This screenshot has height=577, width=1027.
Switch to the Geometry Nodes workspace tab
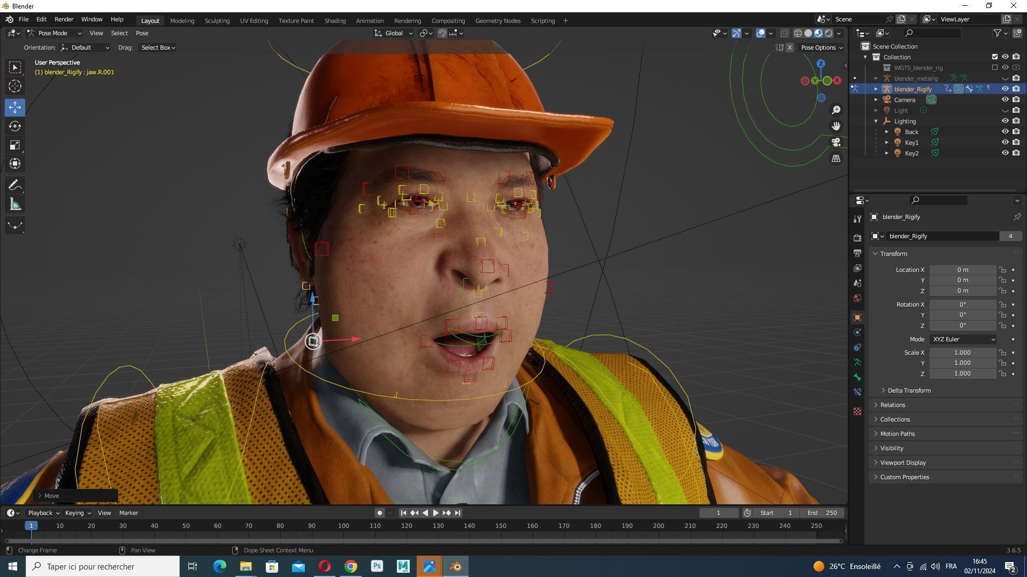click(497, 21)
